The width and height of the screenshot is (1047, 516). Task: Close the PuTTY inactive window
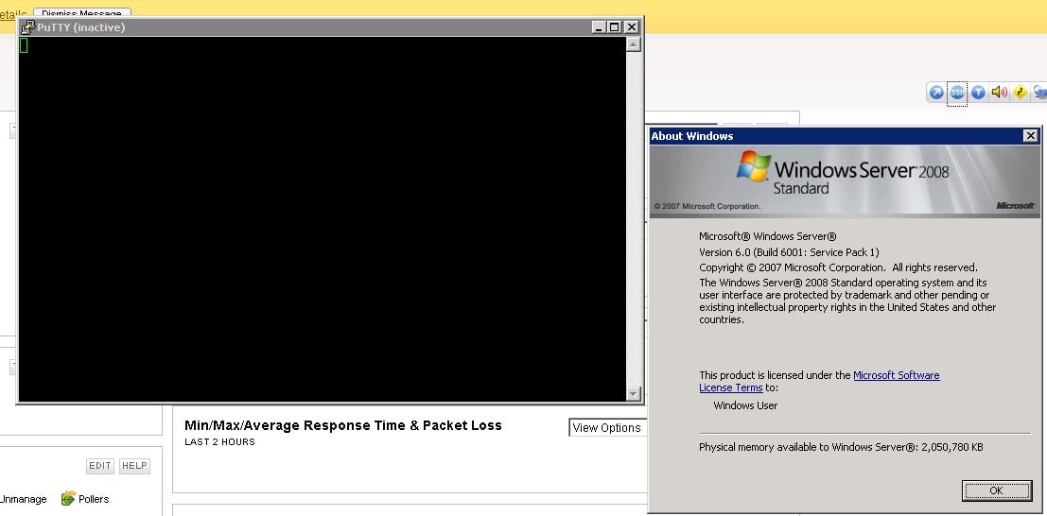tap(631, 27)
